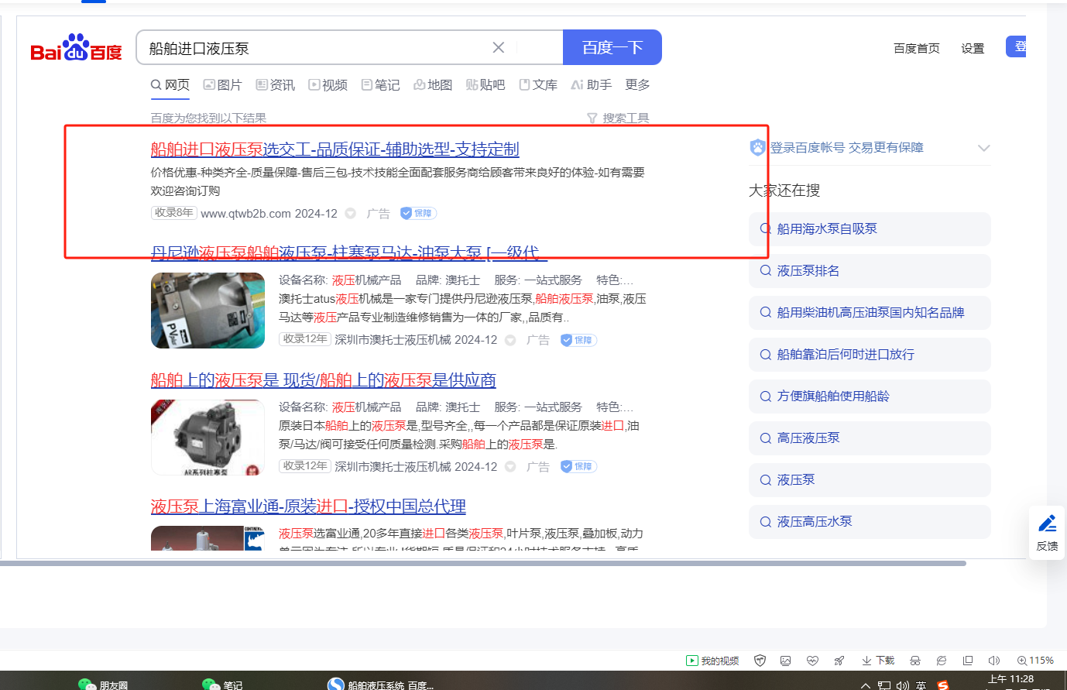This screenshot has height=690, width=1067.
Task: Expand arrow beside second 深圳市澳托士液压机械 result
Action: (x=510, y=466)
